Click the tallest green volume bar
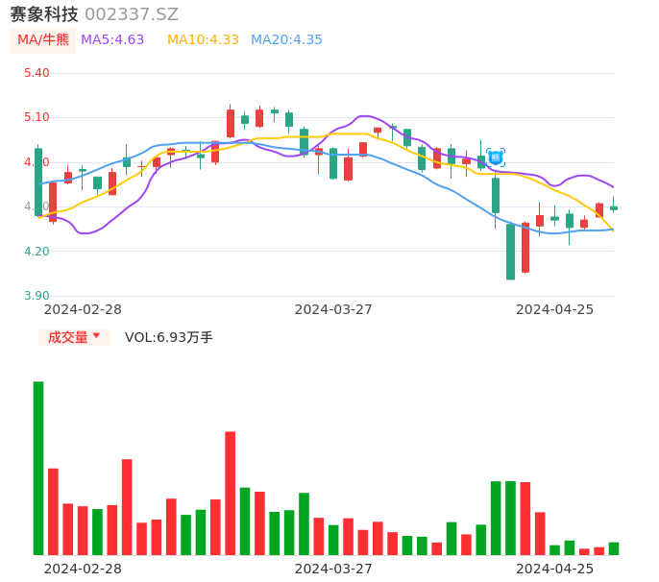Screen dimensions: 659x582 click(38, 468)
